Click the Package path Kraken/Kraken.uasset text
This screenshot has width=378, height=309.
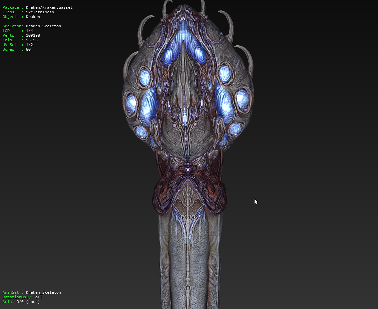pyautogui.click(x=49, y=7)
